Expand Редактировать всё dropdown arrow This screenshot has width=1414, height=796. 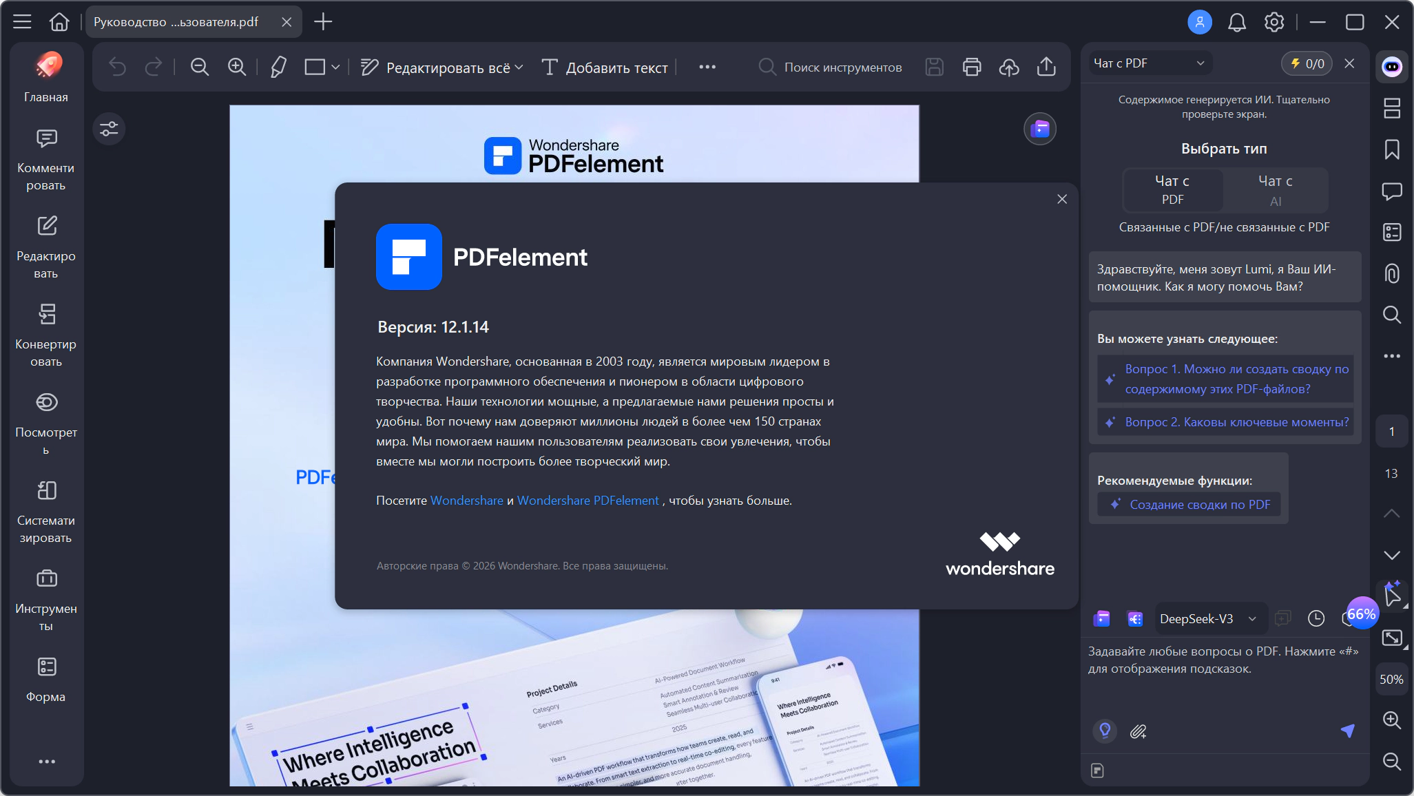[519, 67]
